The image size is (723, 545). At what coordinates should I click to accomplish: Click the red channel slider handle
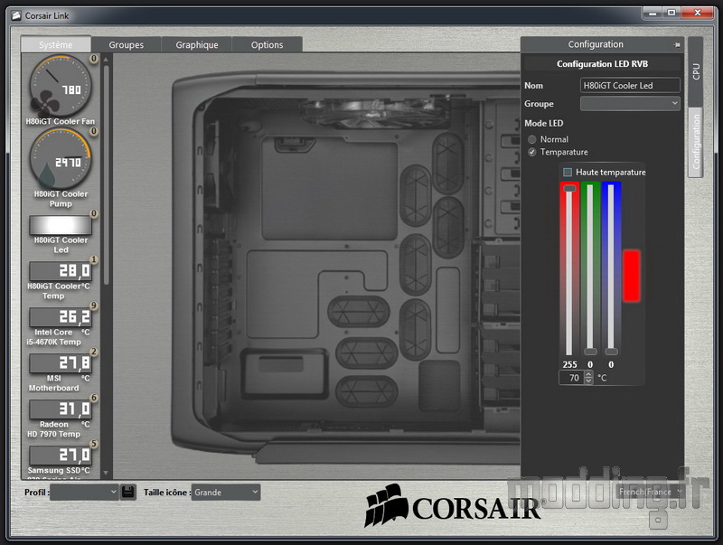coord(569,188)
